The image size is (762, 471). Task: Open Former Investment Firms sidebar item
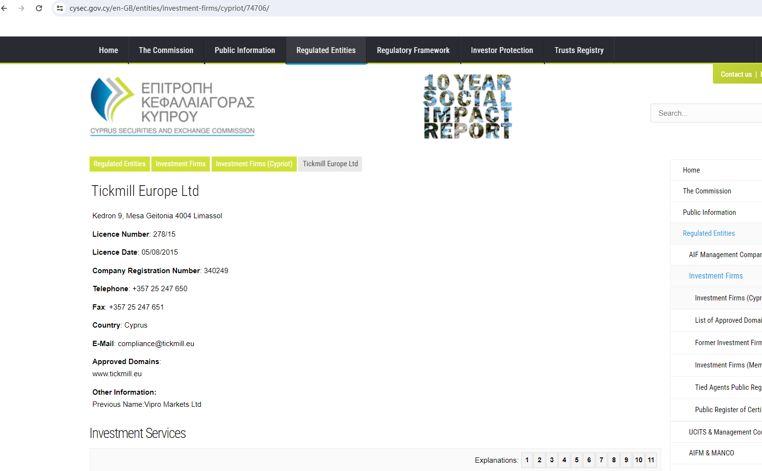716,343
